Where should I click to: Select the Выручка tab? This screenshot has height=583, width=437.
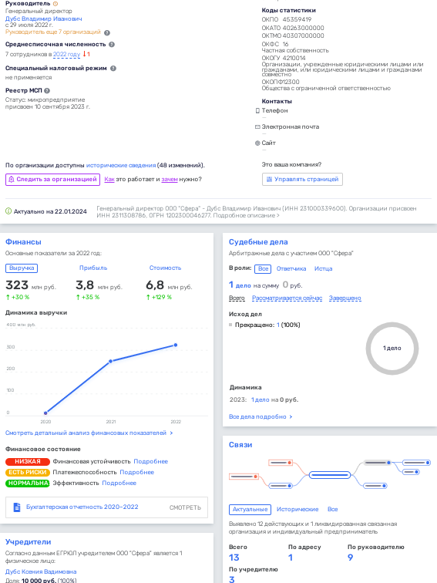[22, 268]
